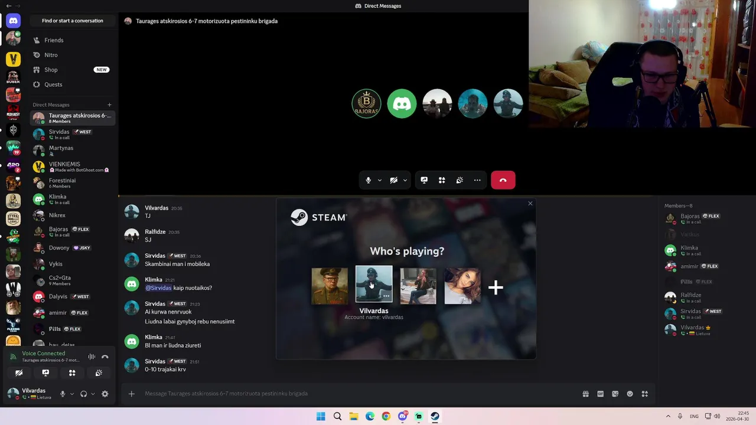Show hidden system tray icons
The image size is (756, 425).
(668, 416)
